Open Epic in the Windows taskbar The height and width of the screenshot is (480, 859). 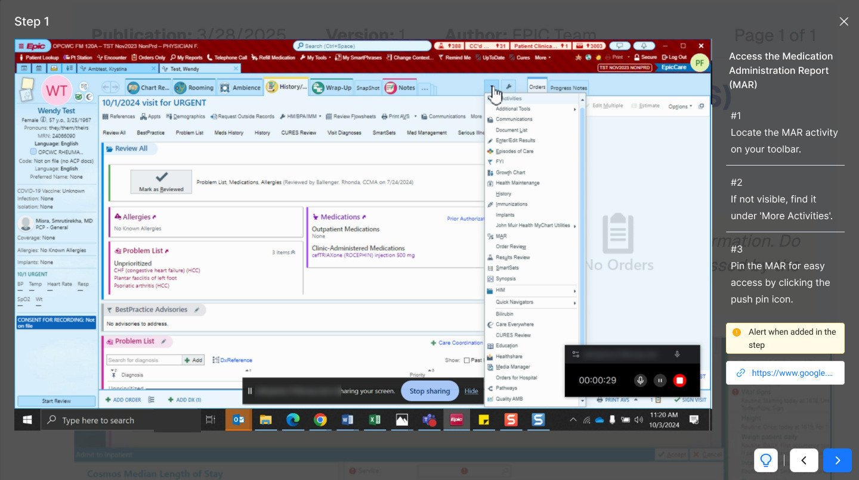coord(456,420)
